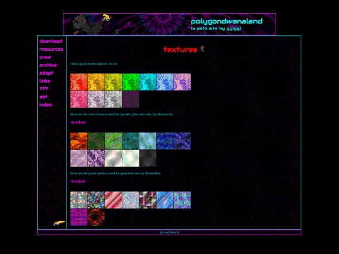
Task: Select the light blue color texture
Action: [165, 82]
